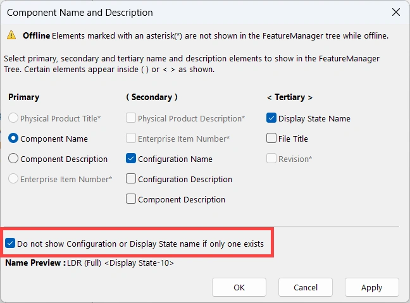Close the Component Name and Description dialog
Viewport: 410px width, 303px height.
[x=396, y=12]
